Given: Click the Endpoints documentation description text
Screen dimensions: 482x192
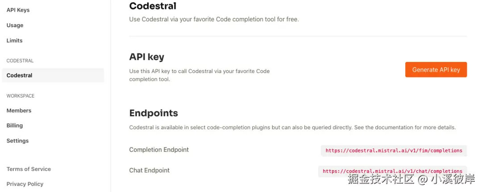Looking at the screenshot, I should (292, 127).
